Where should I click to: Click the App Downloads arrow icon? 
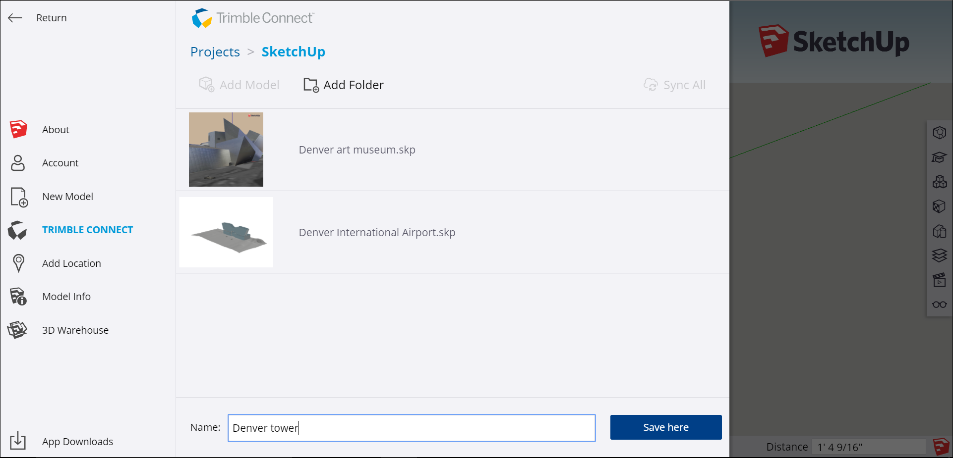point(18,440)
